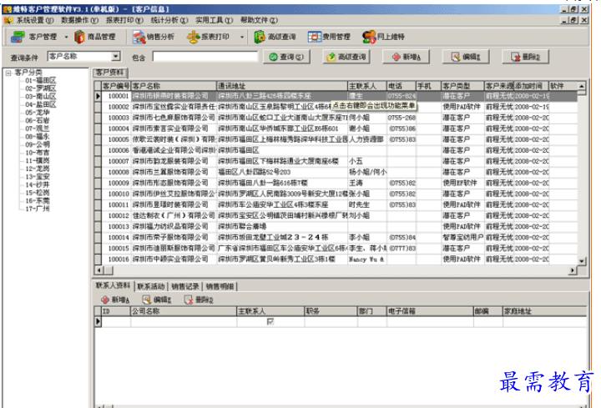
Task: Click scroll down arrow of customer grid
Action: click(582, 261)
